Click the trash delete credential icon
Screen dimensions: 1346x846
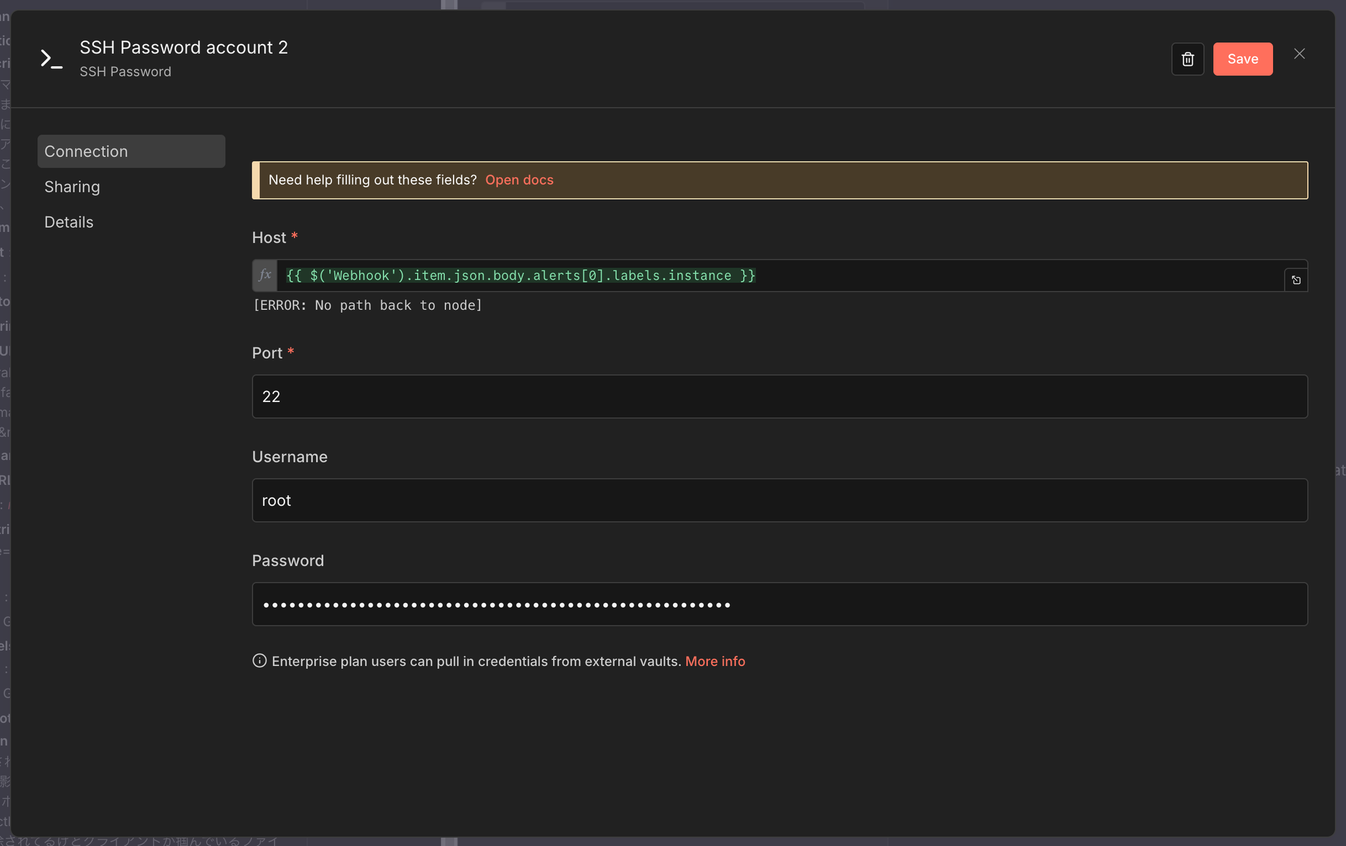[1187, 59]
